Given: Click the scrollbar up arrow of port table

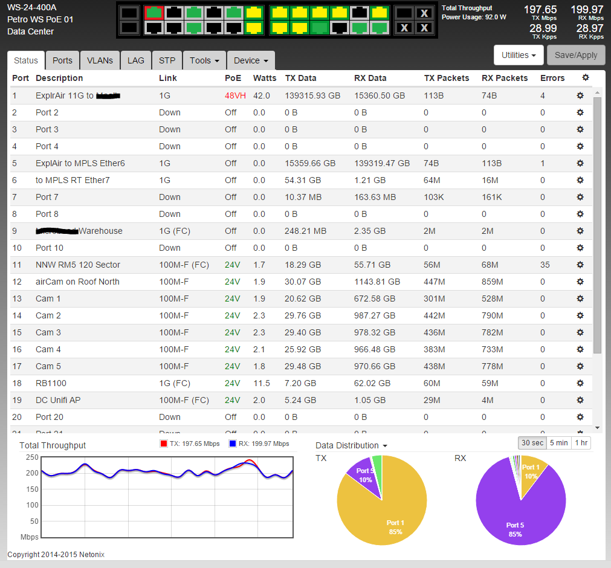Looking at the screenshot, I should [x=597, y=92].
